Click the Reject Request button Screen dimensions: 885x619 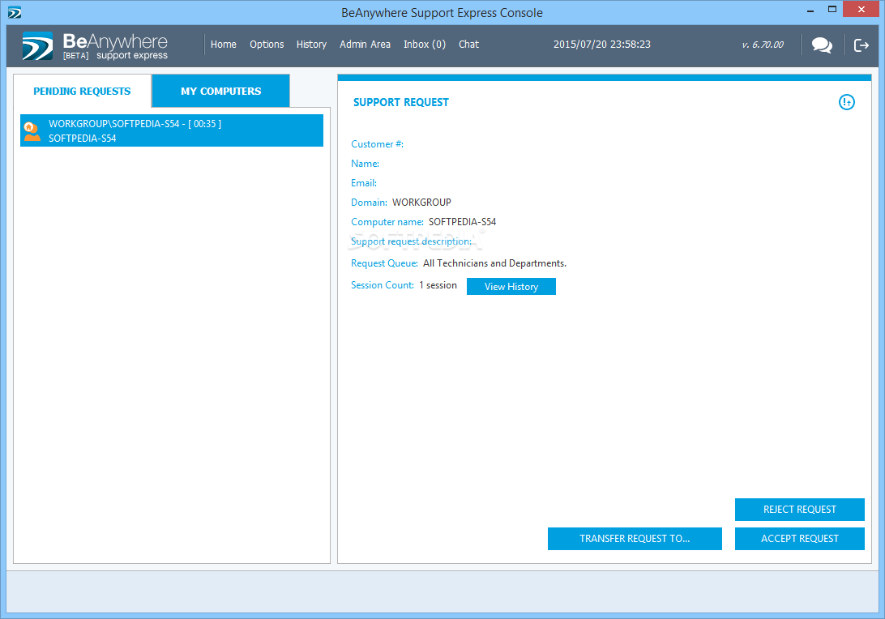click(799, 509)
